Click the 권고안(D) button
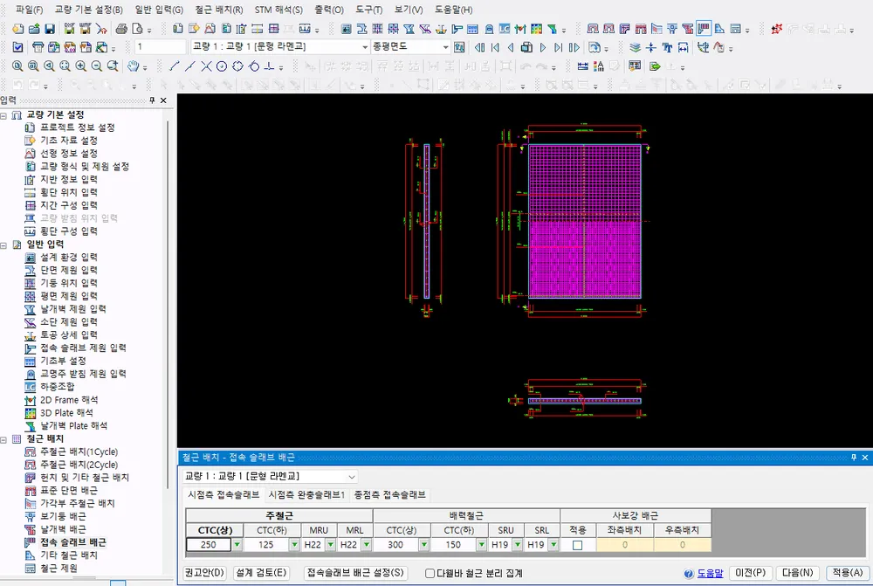This screenshot has height=586, width=873. click(x=204, y=573)
